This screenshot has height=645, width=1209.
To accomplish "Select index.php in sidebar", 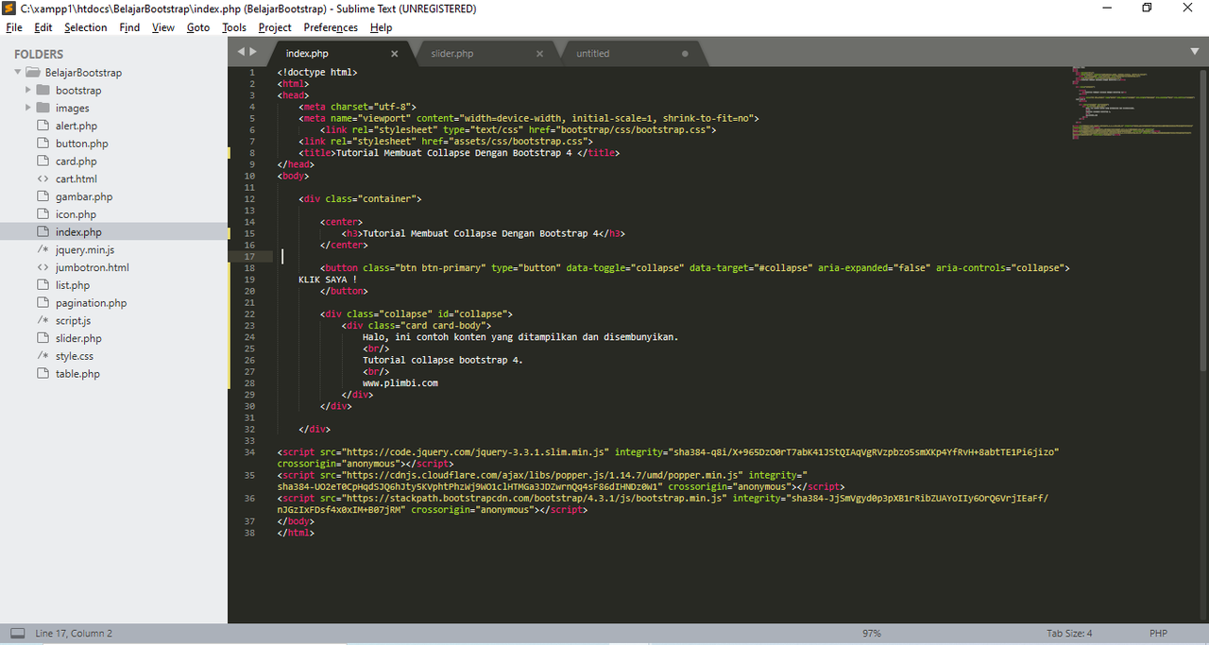I will (78, 232).
